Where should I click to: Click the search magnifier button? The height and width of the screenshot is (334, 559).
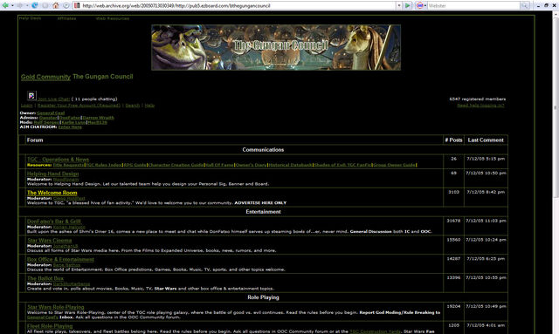pyautogui.click(x=524, y=5)
